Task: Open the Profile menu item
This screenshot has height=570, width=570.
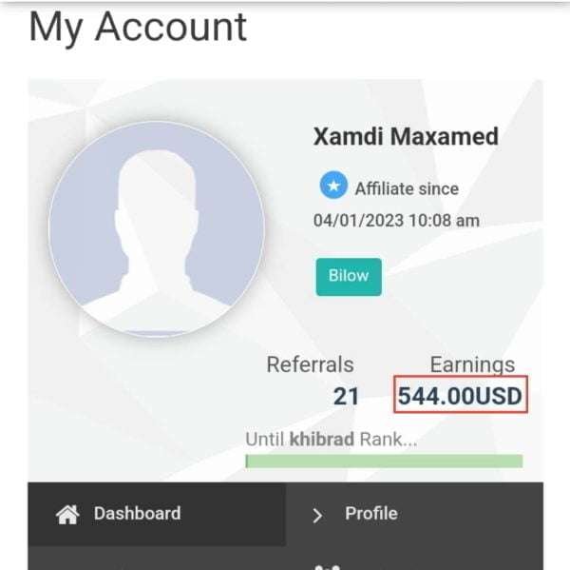Action: (414, 514)
